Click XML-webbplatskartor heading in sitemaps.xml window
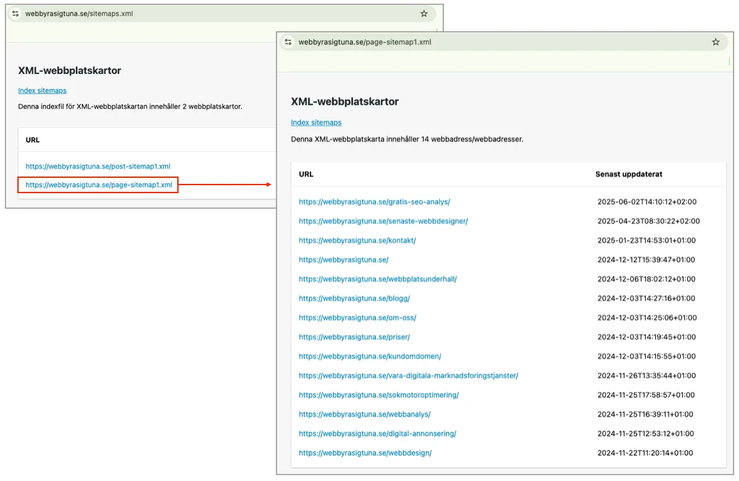The image size is (739, 481). click(x=69, y=71)
